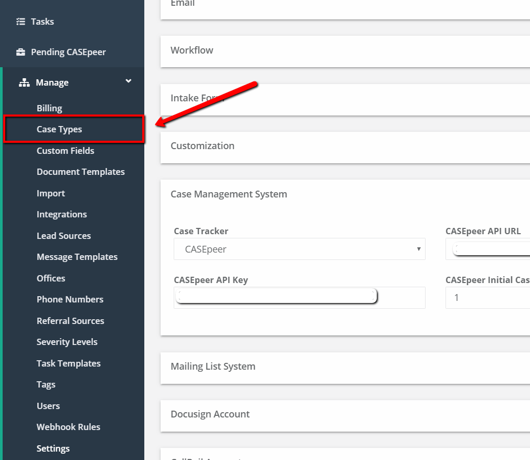Screen dimensions: 530x460
Task: Click the Manage hierarchy icon
Action: [x=25, y=82]
